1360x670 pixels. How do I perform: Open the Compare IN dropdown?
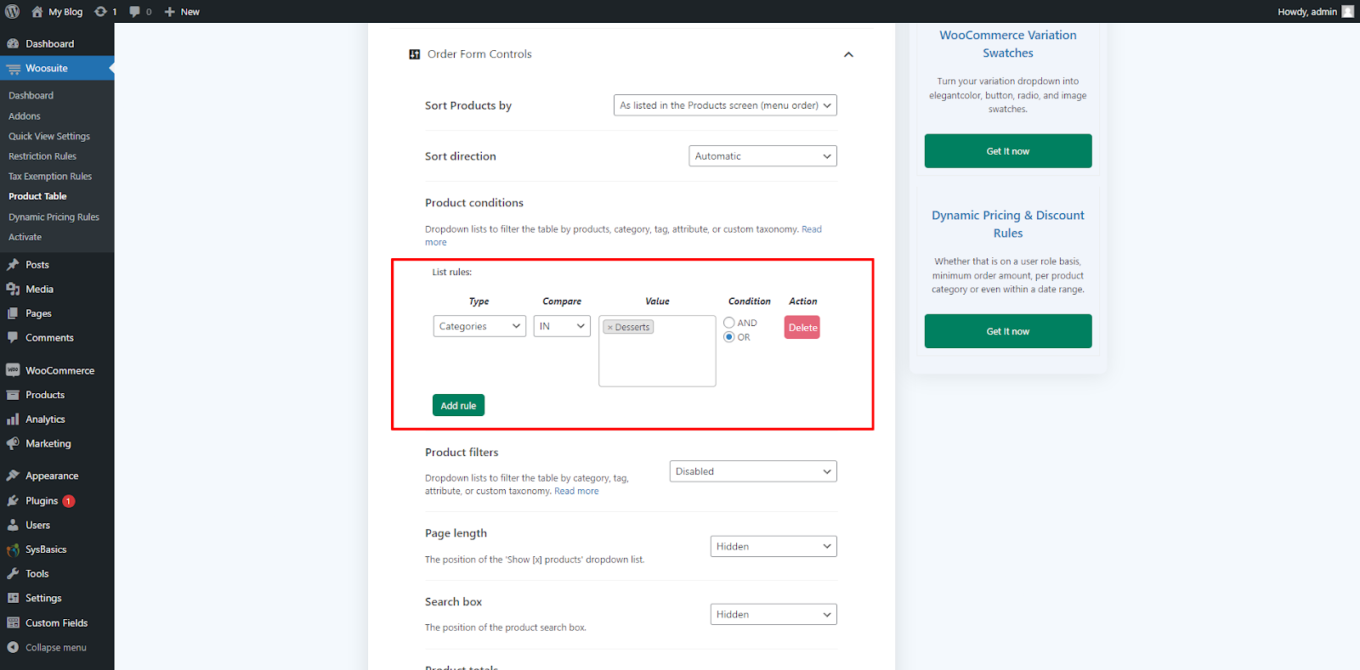coord(562,326)
